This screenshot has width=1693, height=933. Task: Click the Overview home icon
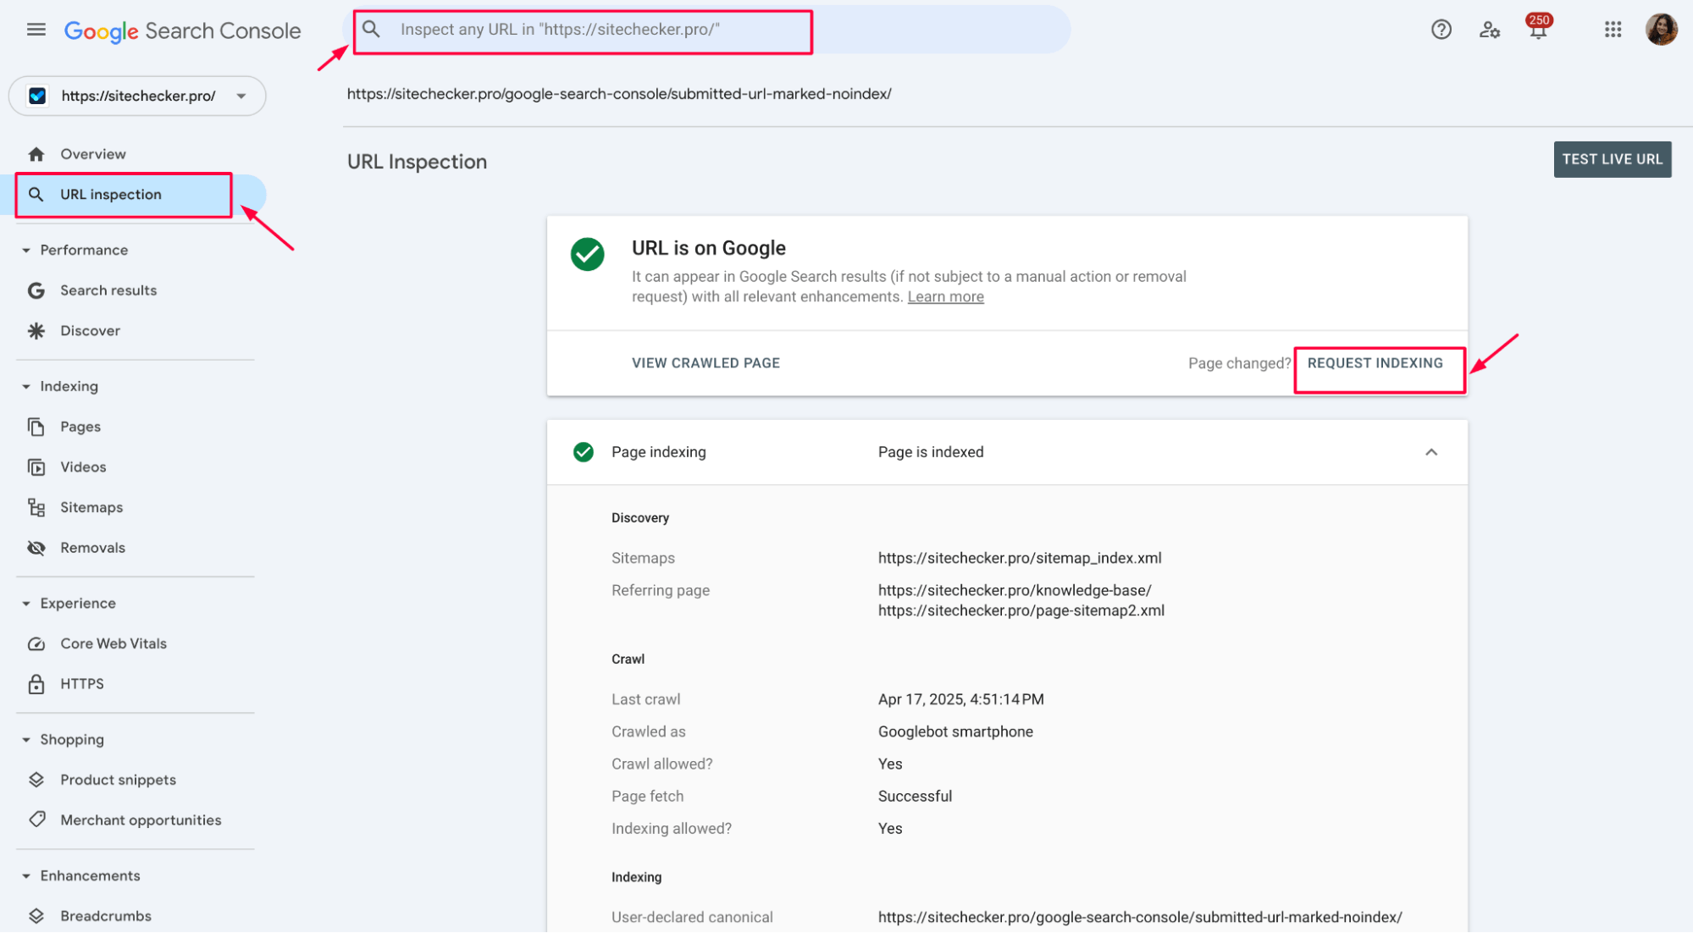(x=36, y=154)
